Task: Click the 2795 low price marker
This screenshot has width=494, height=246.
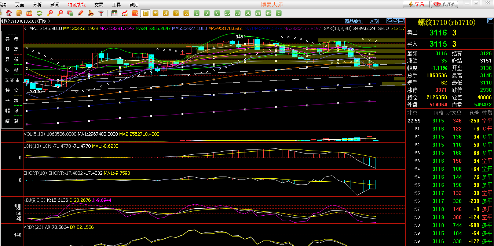Action: [35, 92]
